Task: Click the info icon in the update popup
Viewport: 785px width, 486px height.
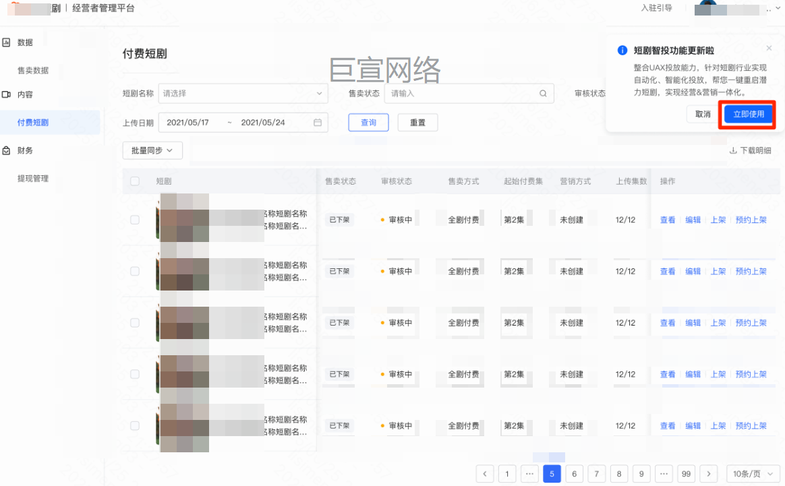Action: [x=621, y=49]
